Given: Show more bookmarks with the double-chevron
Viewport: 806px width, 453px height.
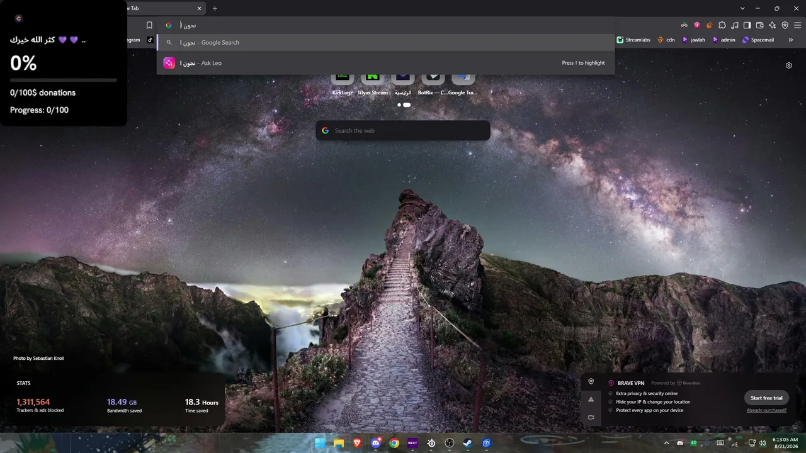Looking at the screenshot, I should 790,40.
